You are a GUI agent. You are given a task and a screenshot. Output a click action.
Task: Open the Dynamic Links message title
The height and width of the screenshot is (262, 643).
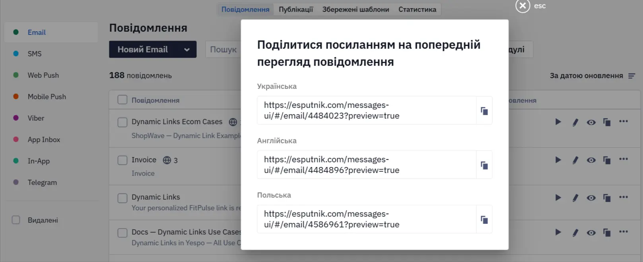coord(156,197)
